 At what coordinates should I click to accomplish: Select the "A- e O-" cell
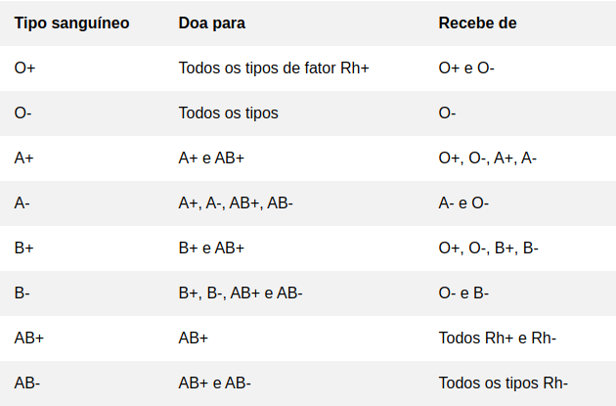pos(463,203)
